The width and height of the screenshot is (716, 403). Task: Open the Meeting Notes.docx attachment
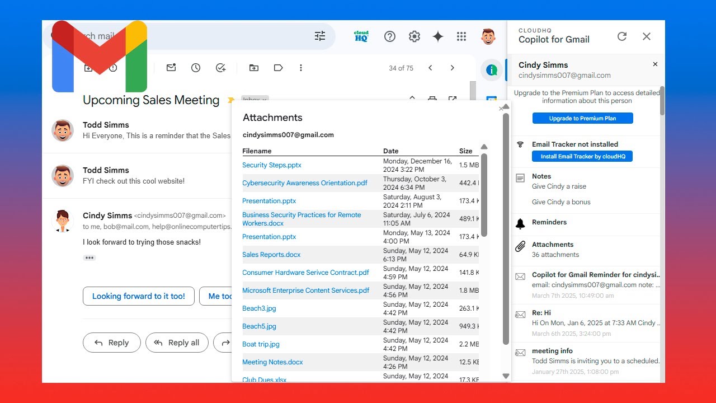[272, 362]
